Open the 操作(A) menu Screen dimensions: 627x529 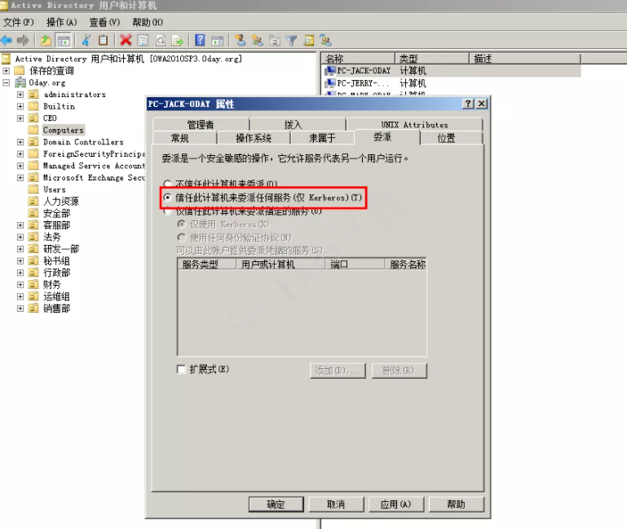point(62,22)
